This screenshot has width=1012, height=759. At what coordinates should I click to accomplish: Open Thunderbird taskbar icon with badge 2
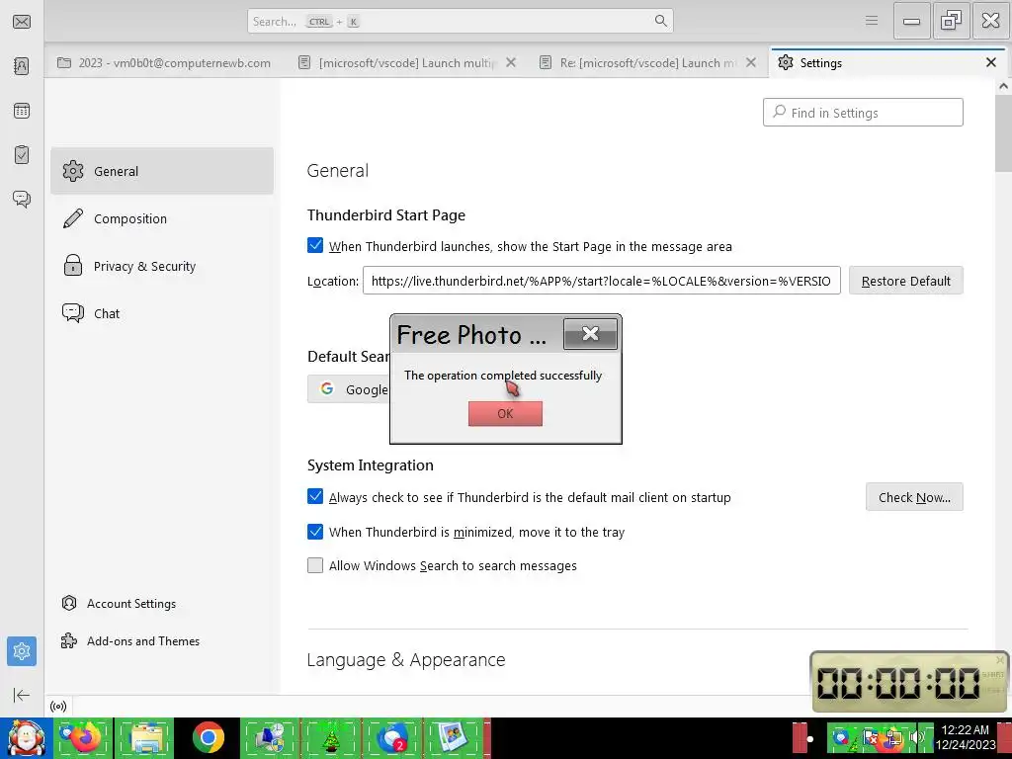click(x=391, y=738)
